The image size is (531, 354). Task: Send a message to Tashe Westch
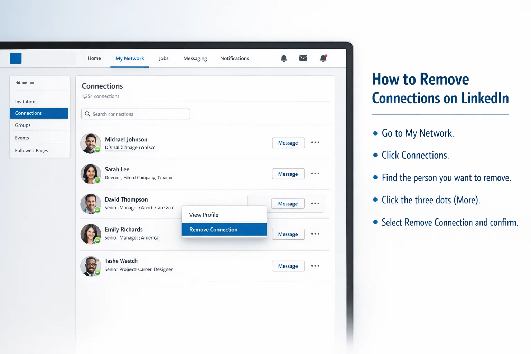tap(288, 266)
